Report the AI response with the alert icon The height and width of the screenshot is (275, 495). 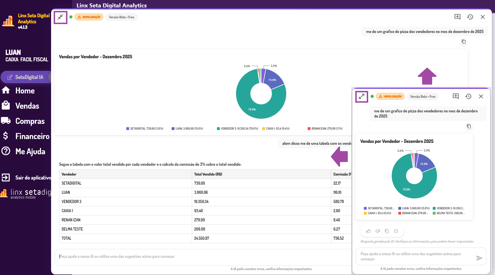[x=396, y=231]
